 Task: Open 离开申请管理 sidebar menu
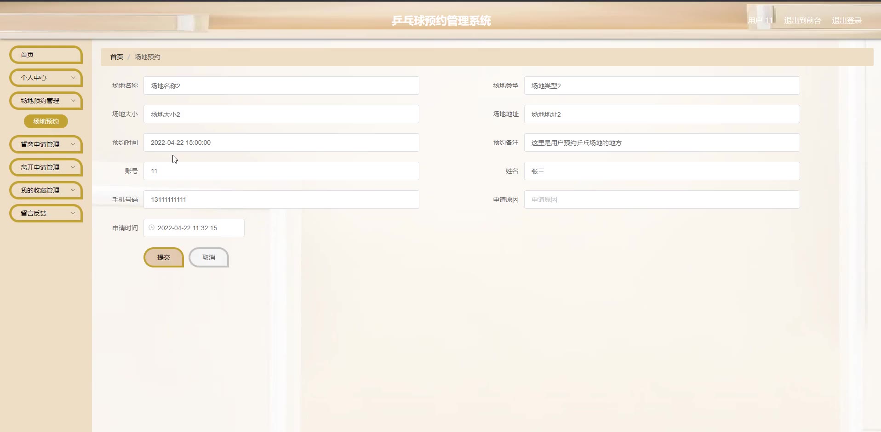(x=46, y=167)
